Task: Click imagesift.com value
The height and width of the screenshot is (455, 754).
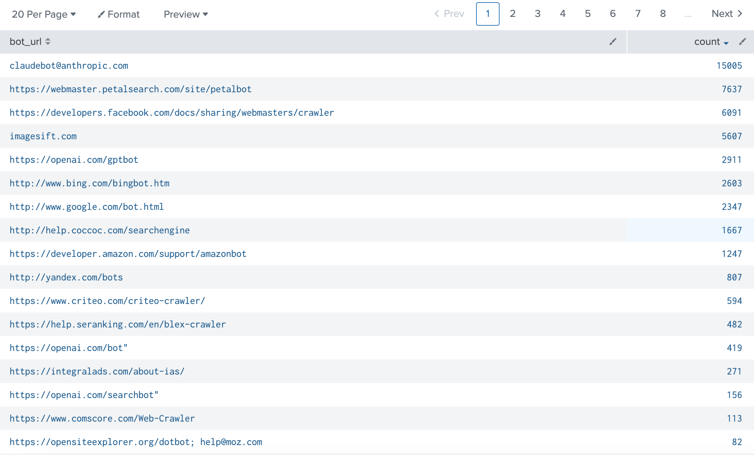Action: click(x=43, y=136)
